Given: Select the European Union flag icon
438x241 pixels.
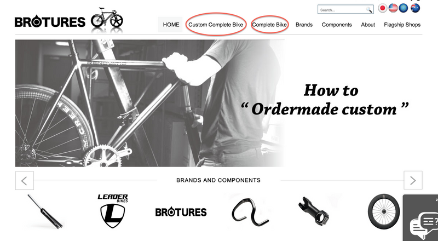Looking at the screenshot, I should pos(404,8).
